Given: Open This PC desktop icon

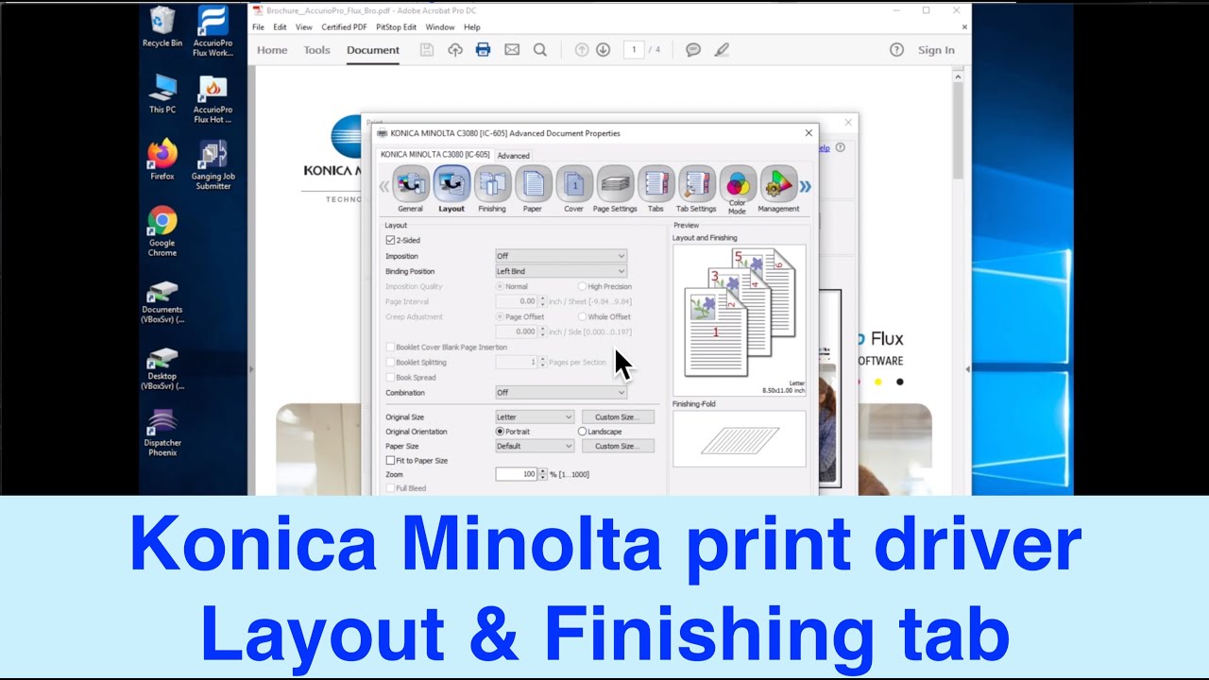Looking at the screenshot, I should click(x=162, y=94).
